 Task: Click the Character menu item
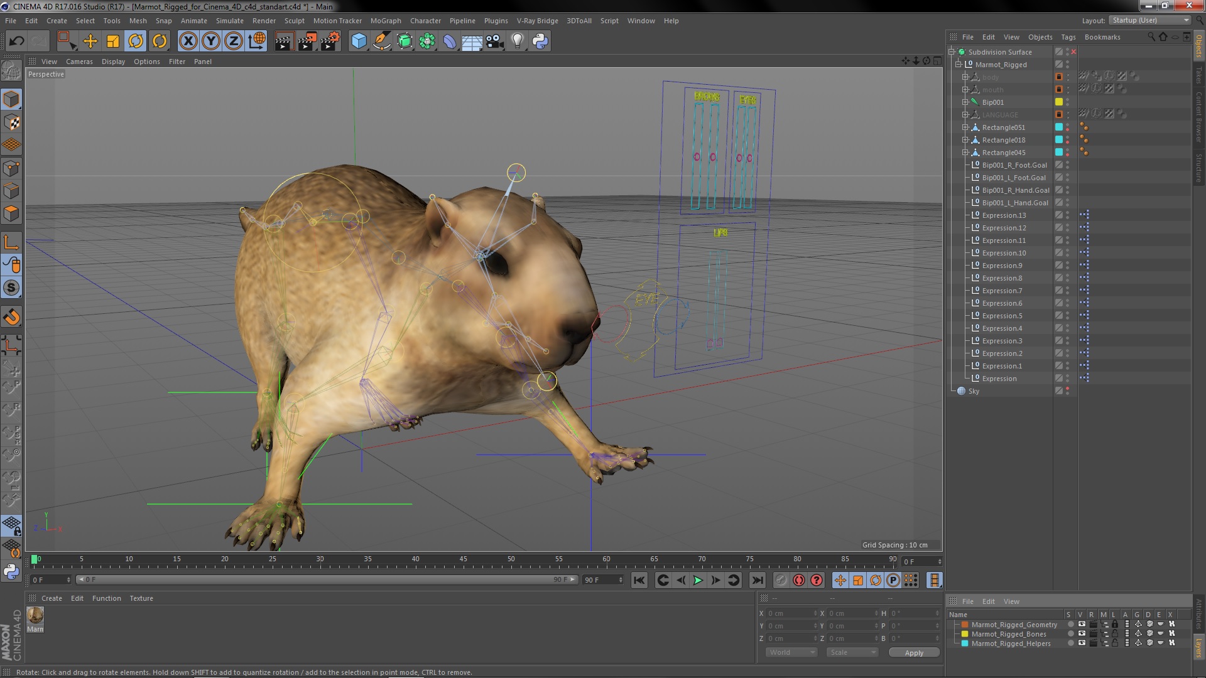(425, 20)
